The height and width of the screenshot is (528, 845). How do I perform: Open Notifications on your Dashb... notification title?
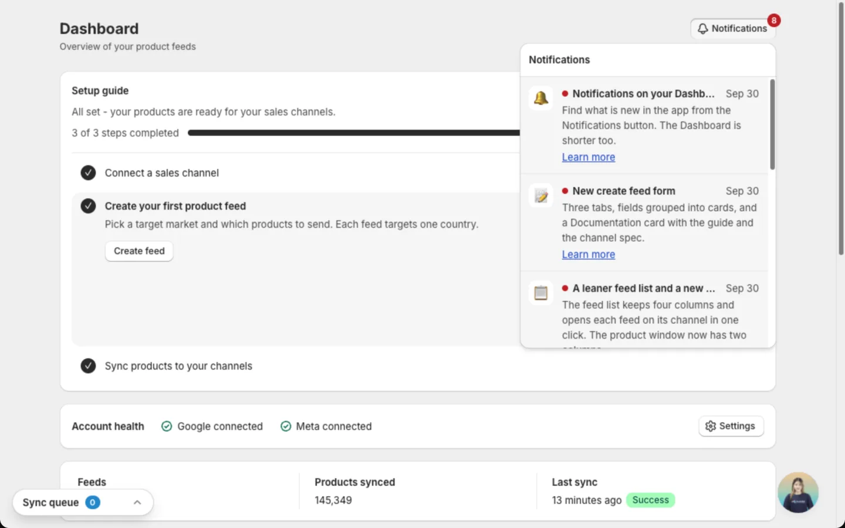point(643,94)
